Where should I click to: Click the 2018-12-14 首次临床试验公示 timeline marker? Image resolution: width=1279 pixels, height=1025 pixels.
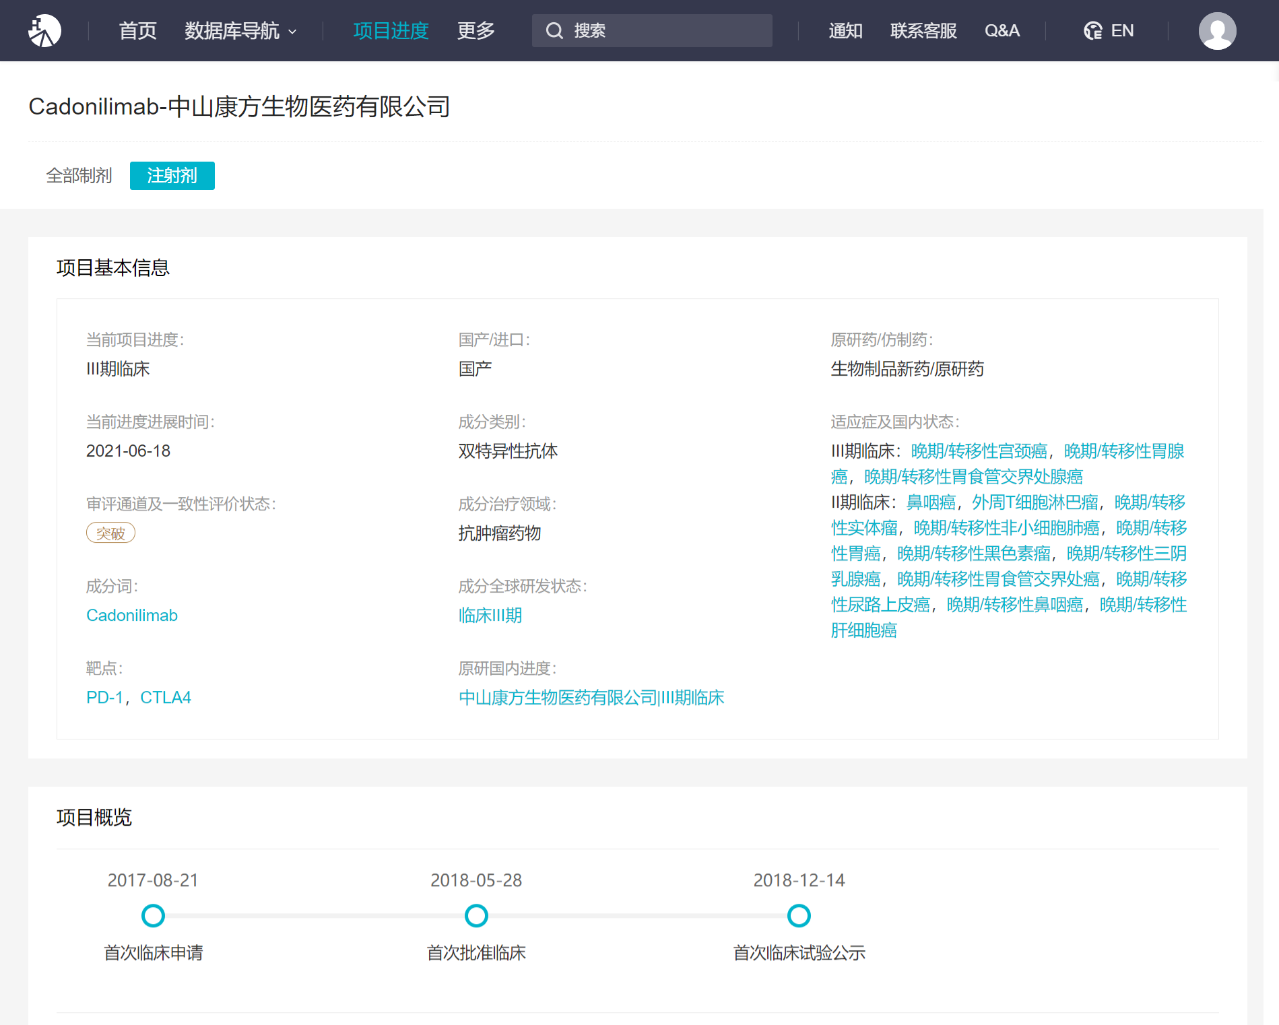point(799,915)
